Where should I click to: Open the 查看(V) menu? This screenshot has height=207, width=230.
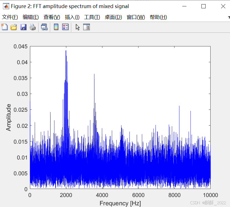(x=52, y=17)
